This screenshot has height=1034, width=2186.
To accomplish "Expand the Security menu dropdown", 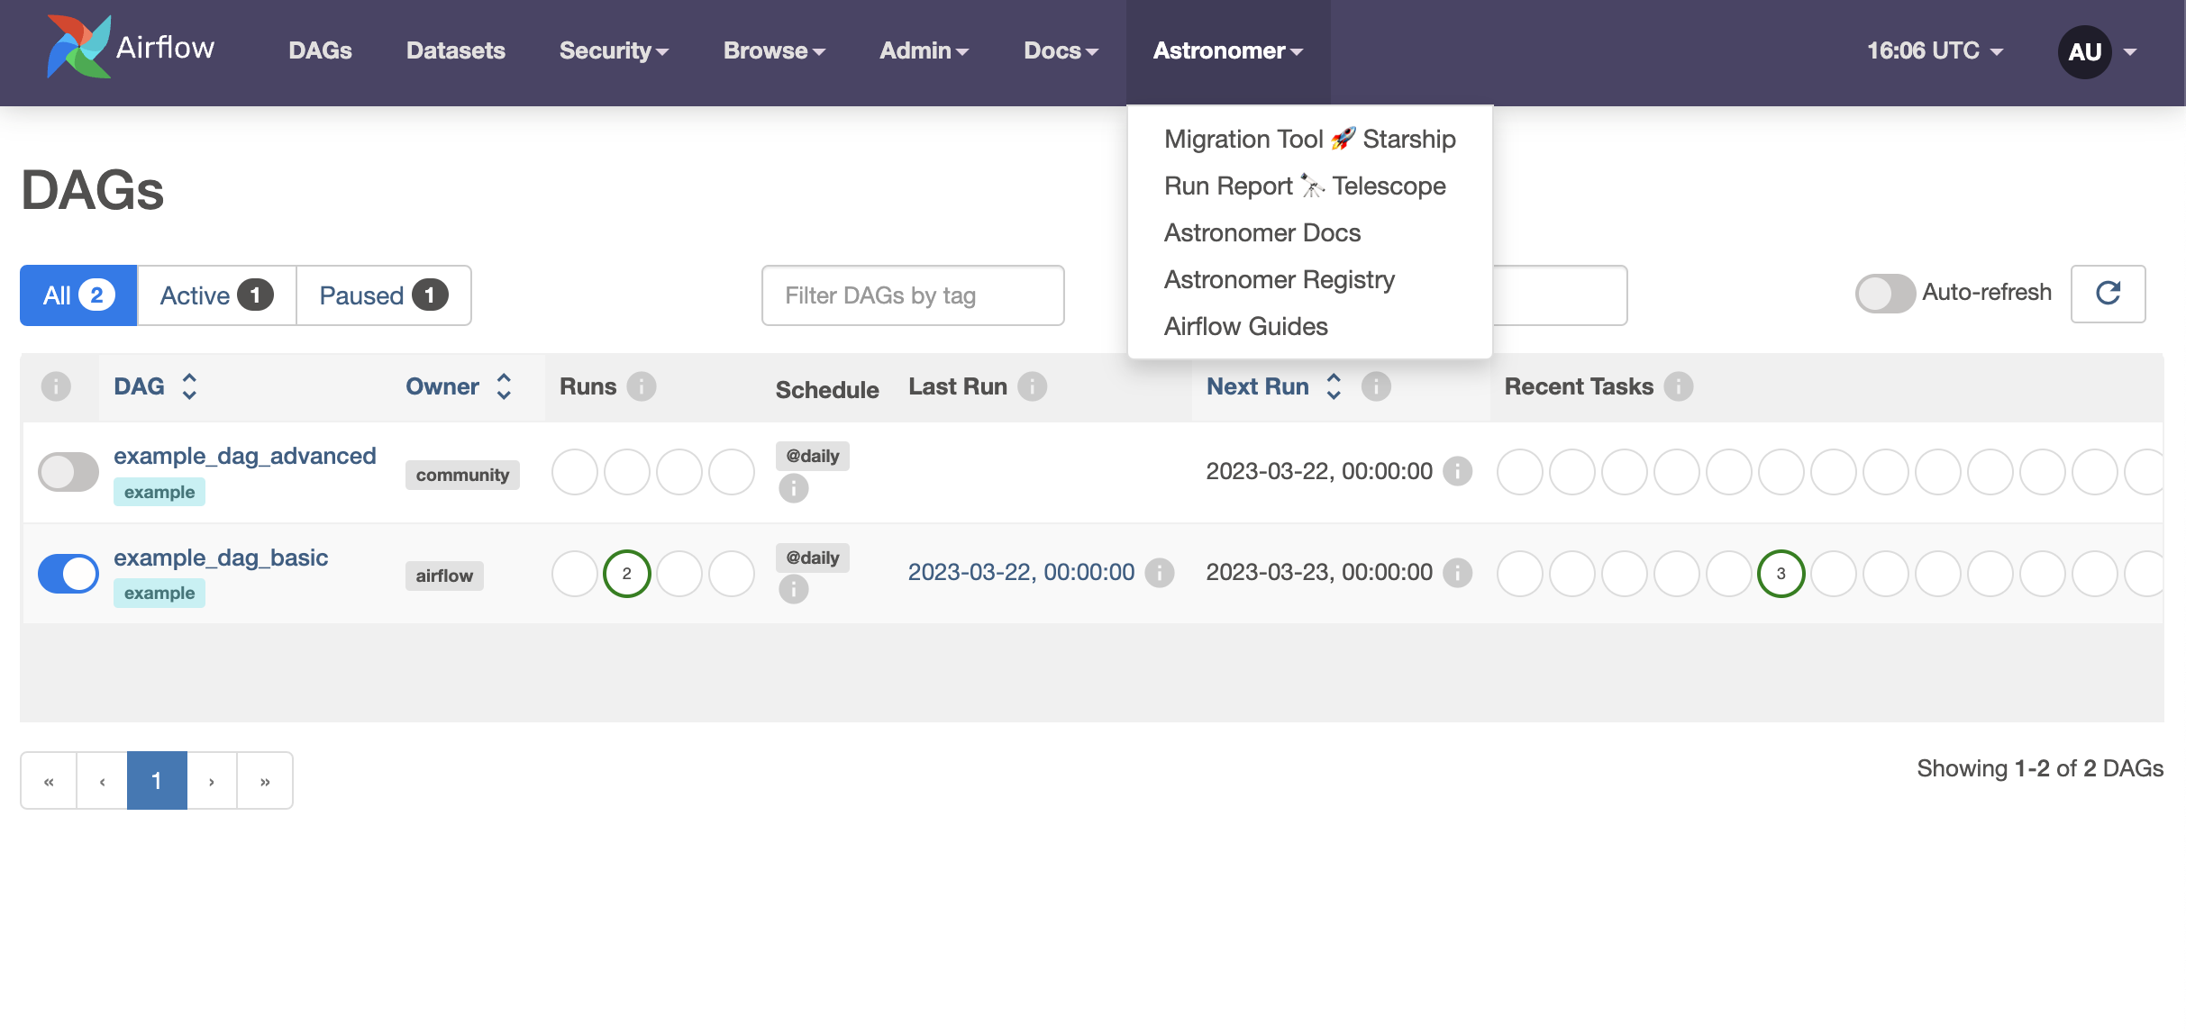I will click(614, 50).
